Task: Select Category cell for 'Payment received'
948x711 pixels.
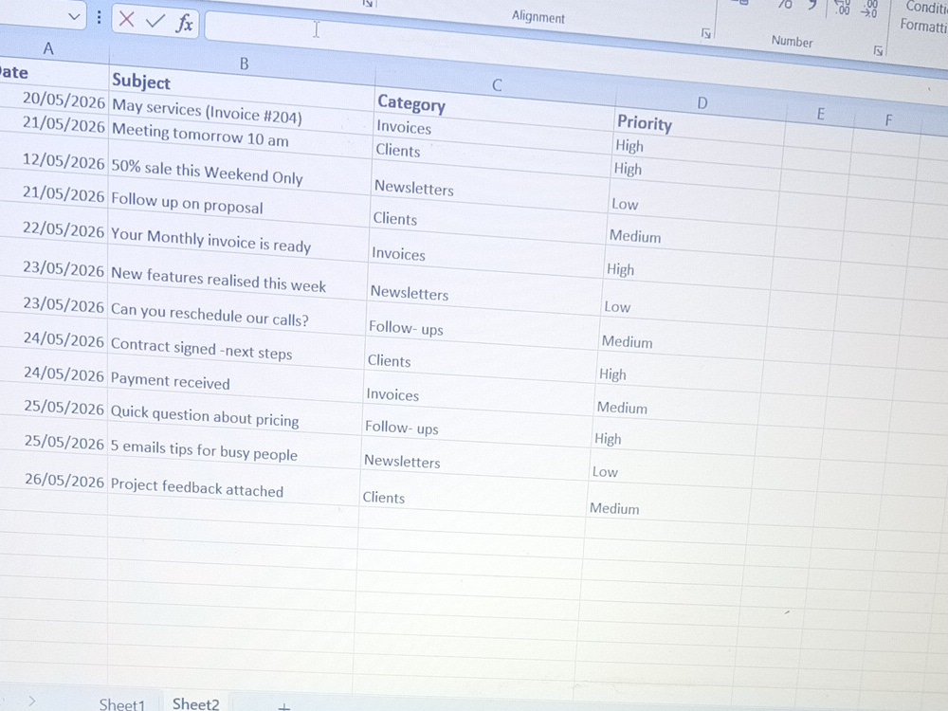Action: click(480, 399)
